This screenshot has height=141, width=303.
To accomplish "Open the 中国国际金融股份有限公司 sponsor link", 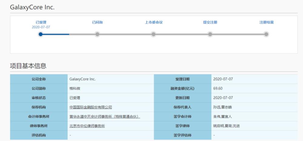I will 91,107.
